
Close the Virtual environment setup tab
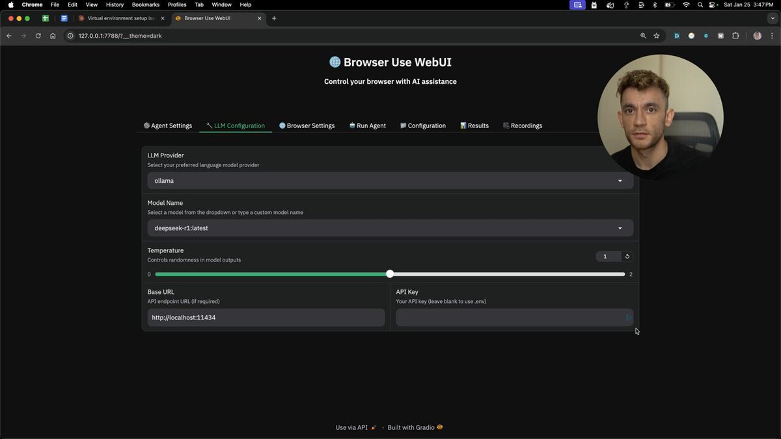[163, 18]
